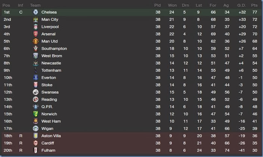263x157 pixels.
Task: Sort table by Pts column header
Action: 254,5
